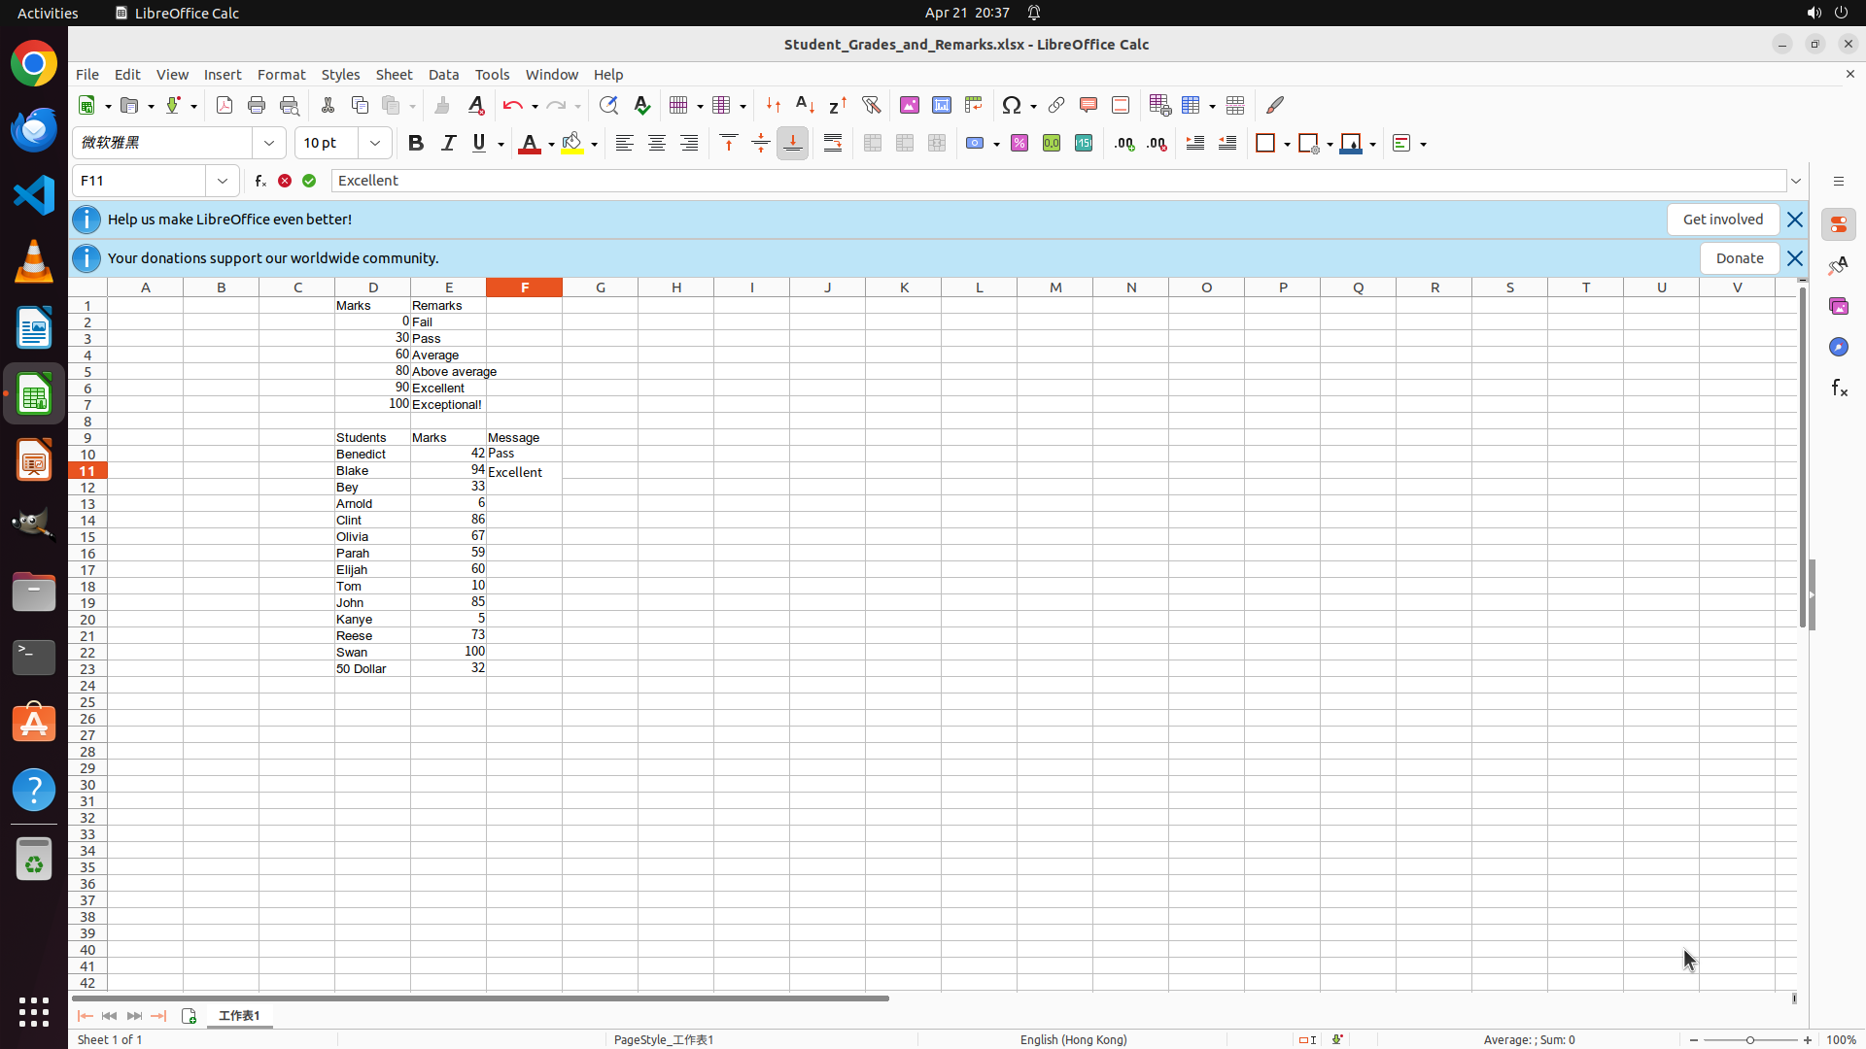Toggle Italic formatting
The width and height of the screenshot is (1866, 1049).
(x=448, y=144)
